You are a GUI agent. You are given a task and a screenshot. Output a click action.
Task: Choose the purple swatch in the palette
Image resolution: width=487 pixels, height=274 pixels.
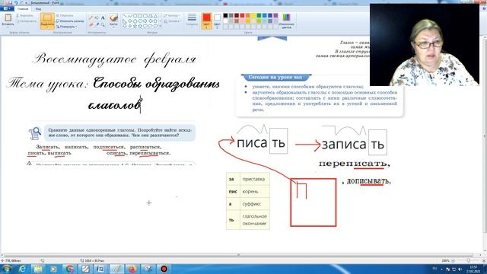coord(275,15)
